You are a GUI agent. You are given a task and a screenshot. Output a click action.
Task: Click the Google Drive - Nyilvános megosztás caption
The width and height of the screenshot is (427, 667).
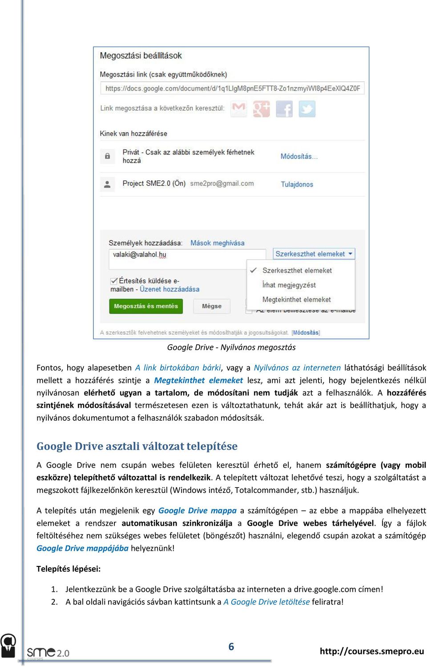pyautogui.click(x=231, y=347)
